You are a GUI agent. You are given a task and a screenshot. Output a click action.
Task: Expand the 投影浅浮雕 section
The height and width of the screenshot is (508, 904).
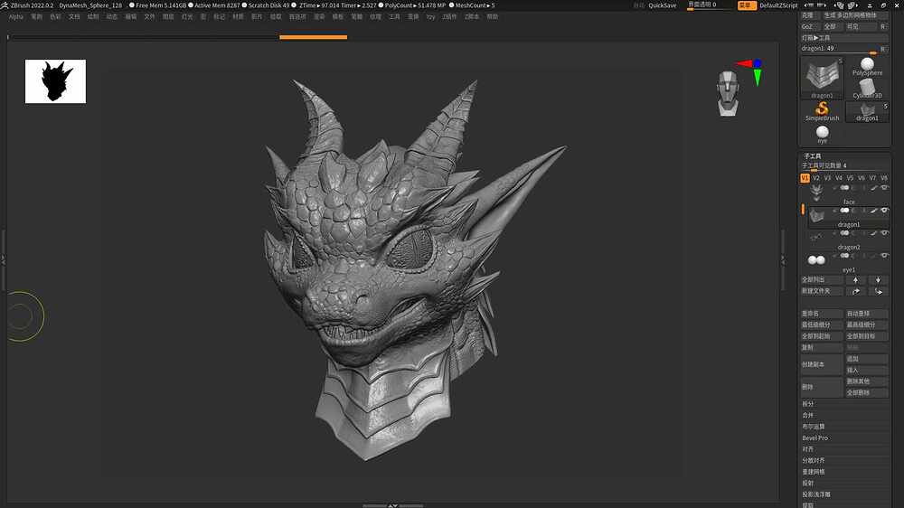pos(816,494)
